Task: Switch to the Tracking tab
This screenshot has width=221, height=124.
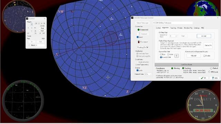Action: coord(173,28)
